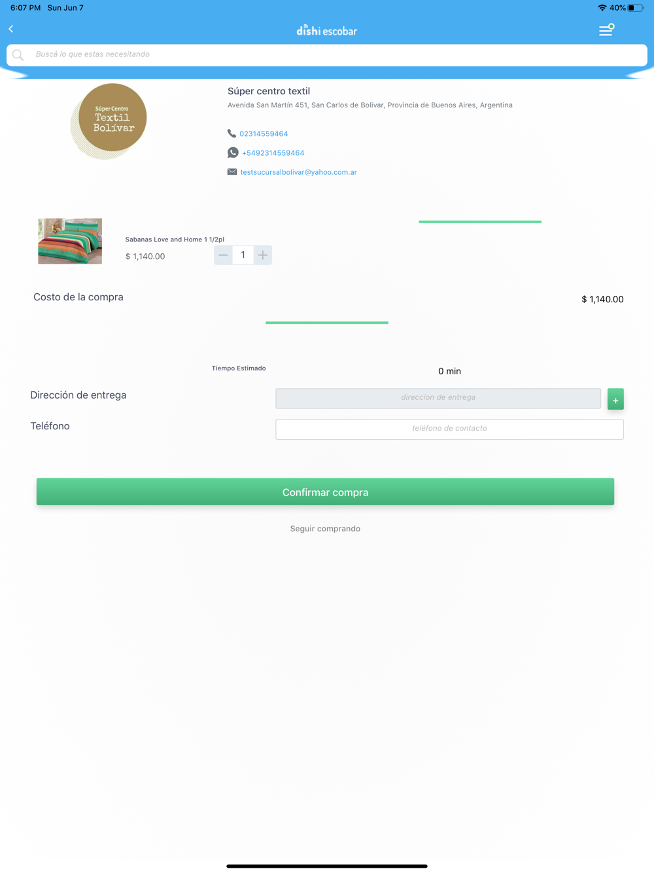Tap the back arrow icon
The width and height of the screenshot is (654, 873).
[11, 29]
